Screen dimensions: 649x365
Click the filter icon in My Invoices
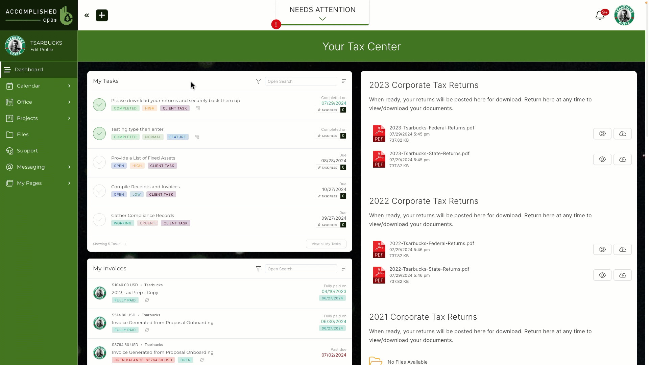(258, 269)
